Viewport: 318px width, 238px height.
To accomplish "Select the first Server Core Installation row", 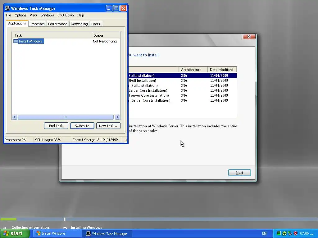I will (183, 90).
